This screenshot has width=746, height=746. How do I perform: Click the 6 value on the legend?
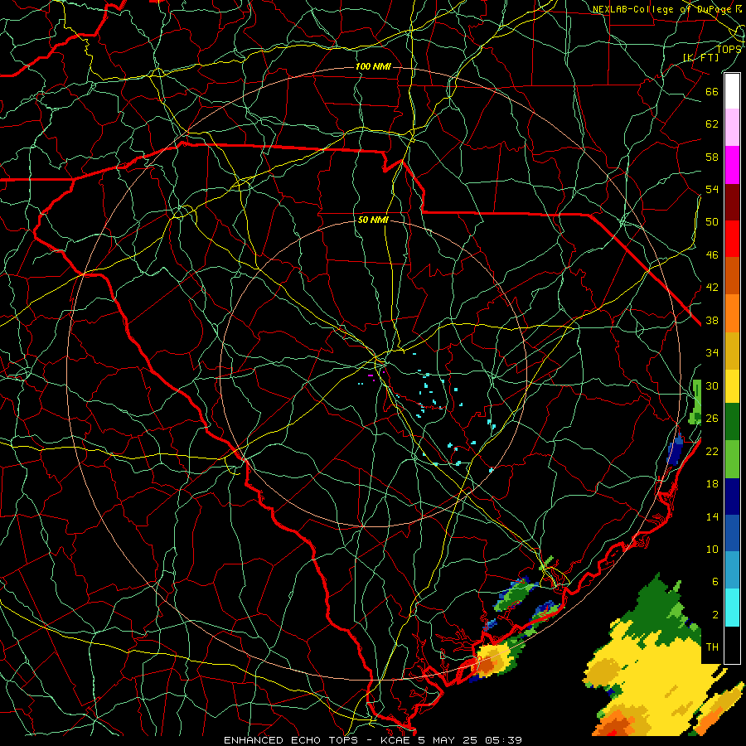[715, 582]
